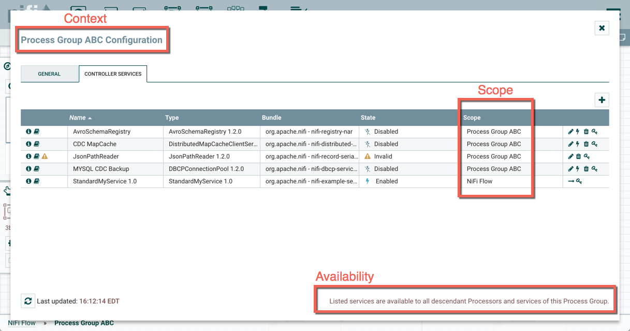This screenshot has width=630, height=331.
Task: Open the key icon for StandardMyService
Action: coord(578,181)
